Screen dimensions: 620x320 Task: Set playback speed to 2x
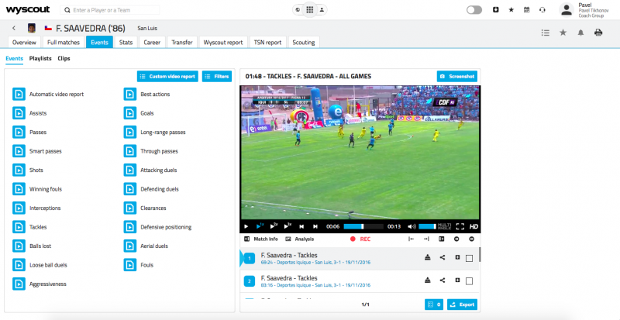274,226
